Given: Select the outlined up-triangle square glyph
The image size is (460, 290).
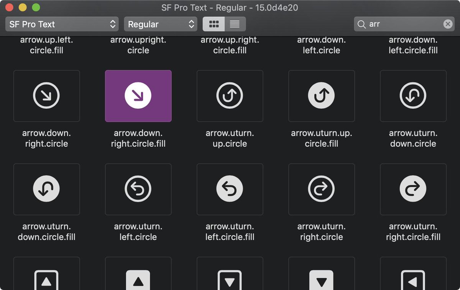Looking at the screenshot, I should (46, 274).
